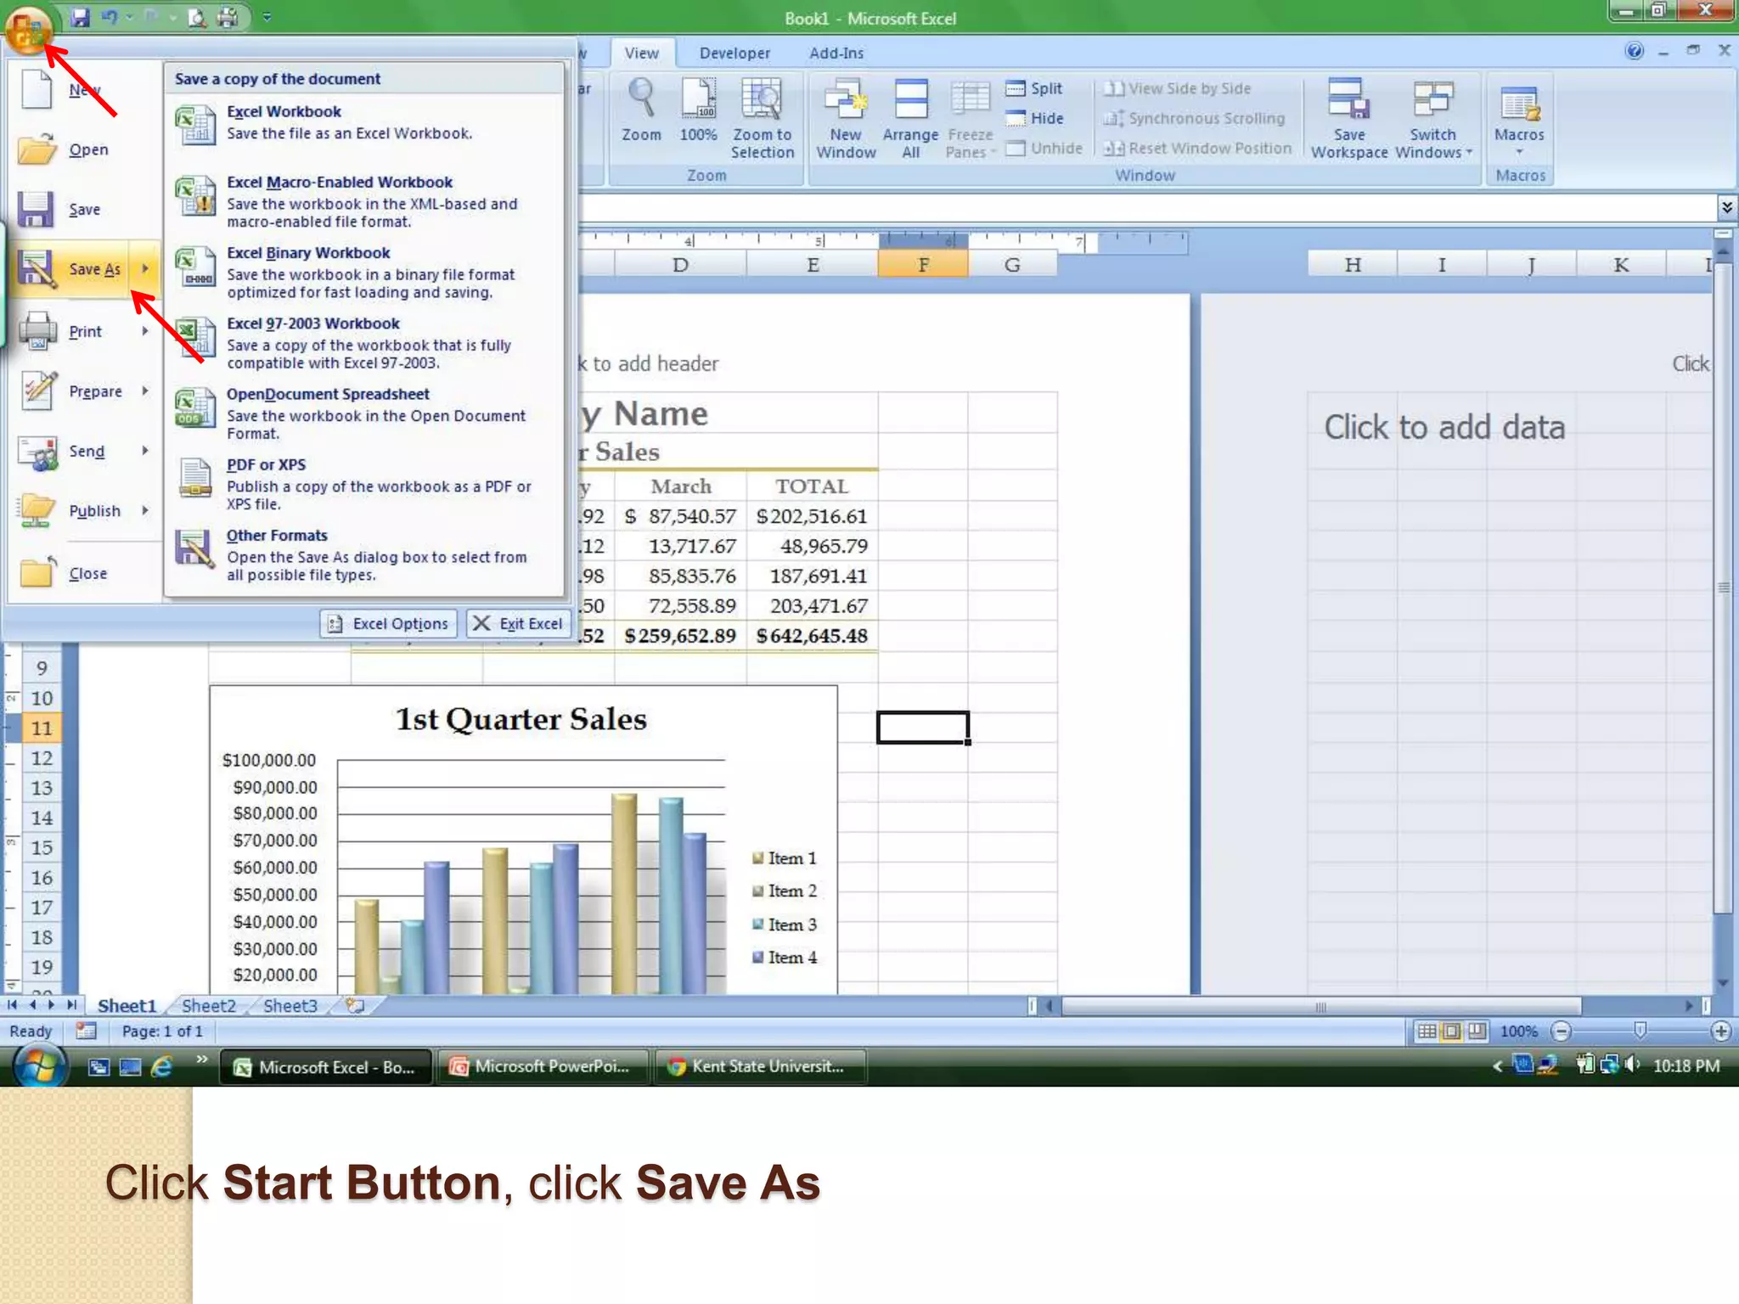This screenshot has width=1739, height=1304.
Task: Click Exit Excel button
Action: [x=518, y=623]
